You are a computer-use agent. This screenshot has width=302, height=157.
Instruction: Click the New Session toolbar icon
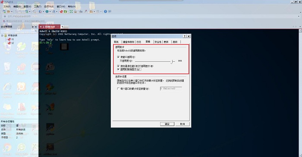tap(4, 12)
